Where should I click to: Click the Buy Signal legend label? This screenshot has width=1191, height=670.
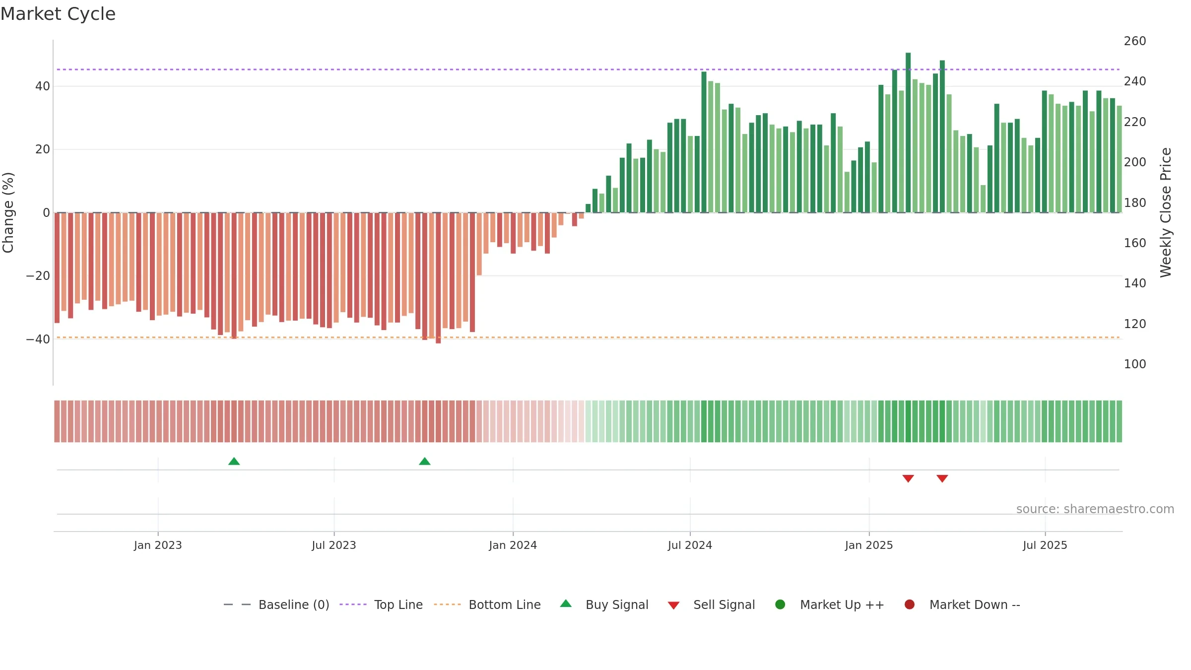[x=617, y=604]
